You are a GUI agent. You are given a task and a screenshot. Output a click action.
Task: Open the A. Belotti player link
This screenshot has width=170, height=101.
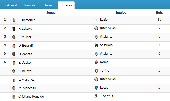25,71
